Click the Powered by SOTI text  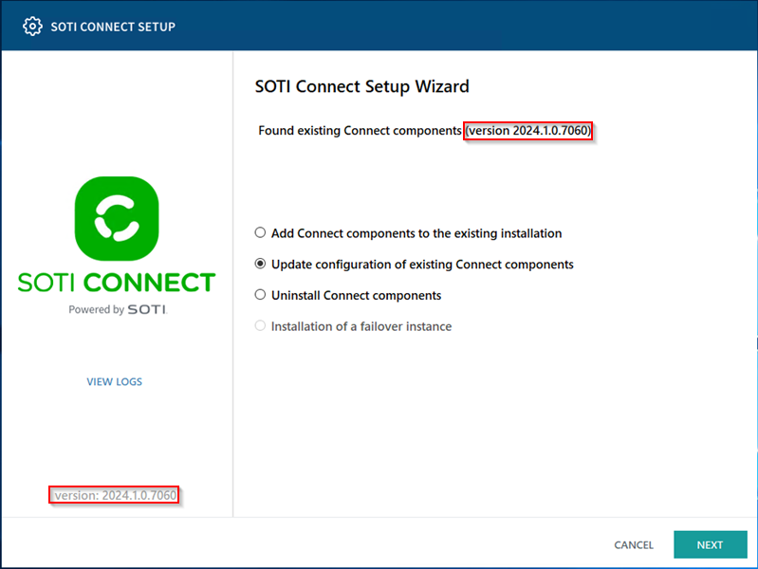point(118,309)
